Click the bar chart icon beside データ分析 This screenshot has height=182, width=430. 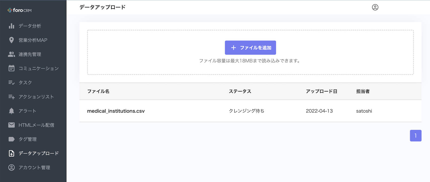(x=12, y=26)
